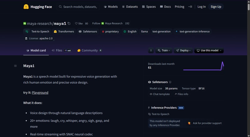Open the Maya Research organization avatar
This screenshot has height=137, width=250.
point(102,24)
